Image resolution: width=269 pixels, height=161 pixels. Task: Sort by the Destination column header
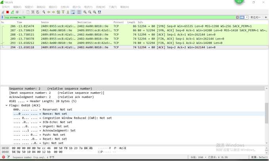[x=84, y=22]
